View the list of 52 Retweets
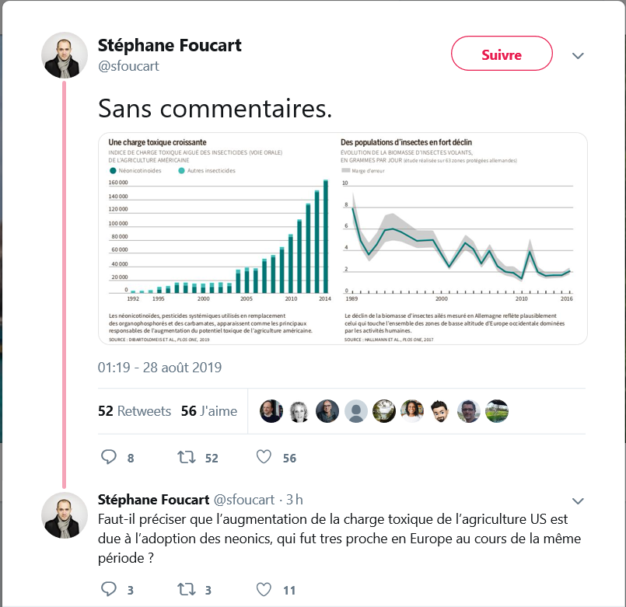Image resolution: width=626 pixels, height=607 pixels. pyautogui.click(x=135, y=411)
